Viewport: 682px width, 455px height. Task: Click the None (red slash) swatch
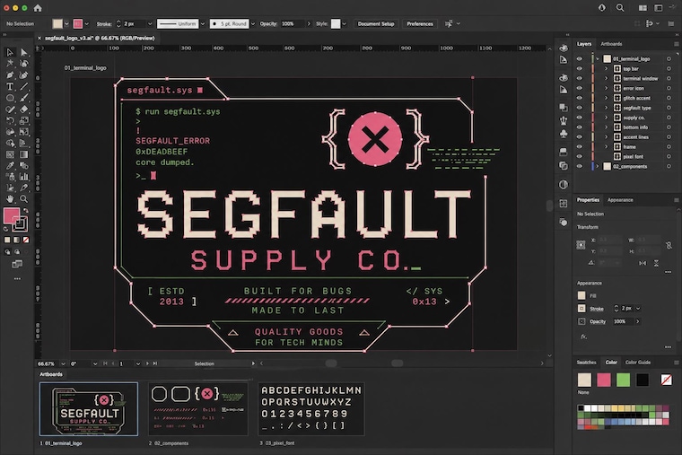pos(666,380)
